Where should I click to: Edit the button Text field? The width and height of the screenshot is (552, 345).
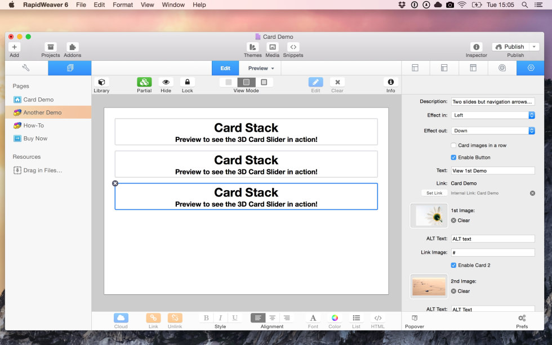[493, 171]
